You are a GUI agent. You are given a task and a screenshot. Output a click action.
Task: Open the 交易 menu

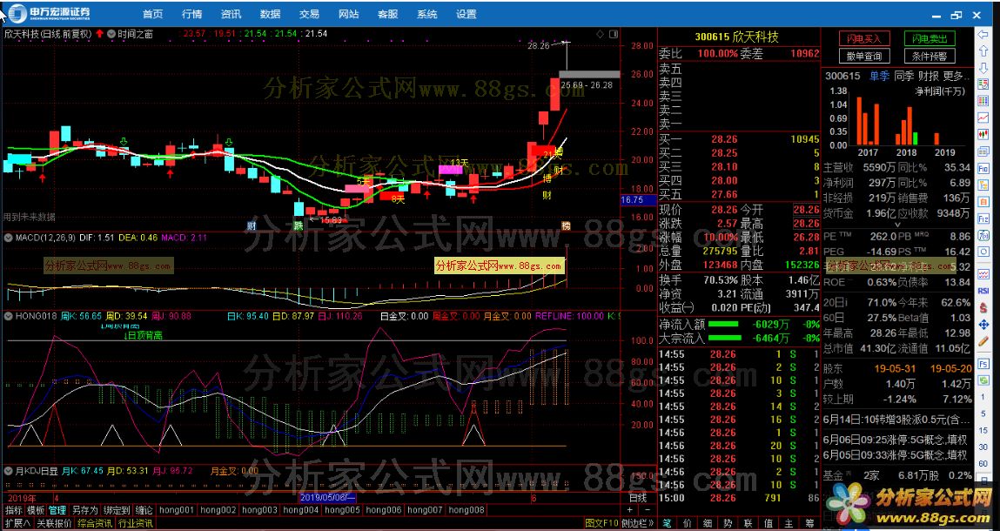(309, 13)
